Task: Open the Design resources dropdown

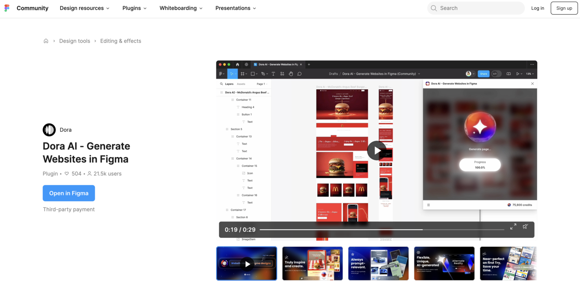Action: [85, 8]
